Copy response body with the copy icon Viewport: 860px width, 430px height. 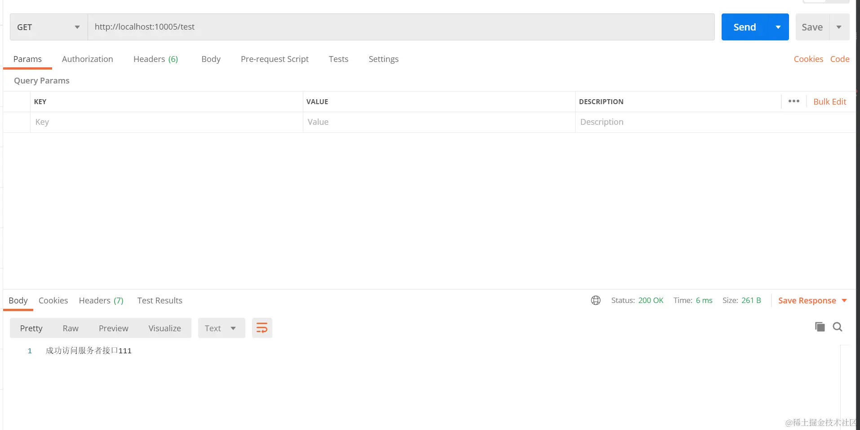(820, 327)
